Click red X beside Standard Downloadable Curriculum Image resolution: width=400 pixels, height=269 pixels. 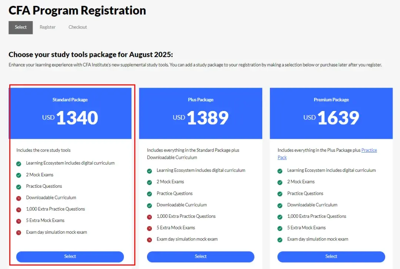coord(19,198)
